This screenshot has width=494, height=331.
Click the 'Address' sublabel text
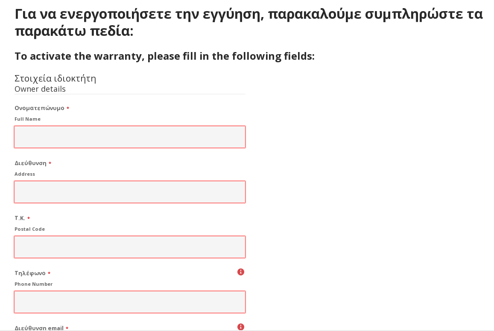pos(25,174)
